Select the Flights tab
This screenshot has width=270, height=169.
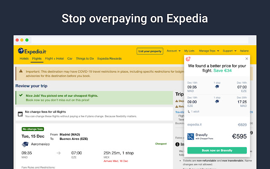37,59
